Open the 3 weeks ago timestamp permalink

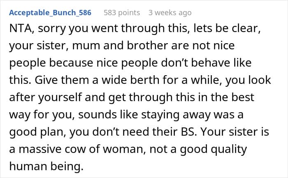click(170, 13)
